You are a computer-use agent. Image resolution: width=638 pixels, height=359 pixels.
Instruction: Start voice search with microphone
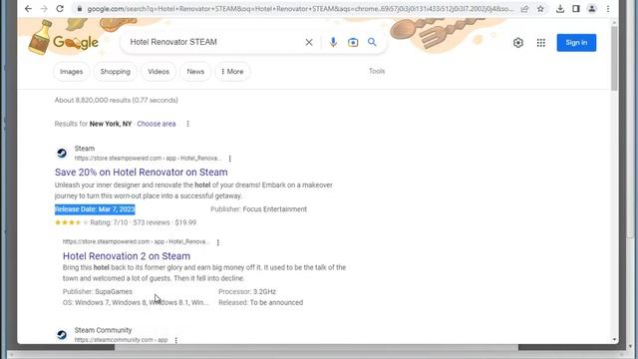coord(333,42)
